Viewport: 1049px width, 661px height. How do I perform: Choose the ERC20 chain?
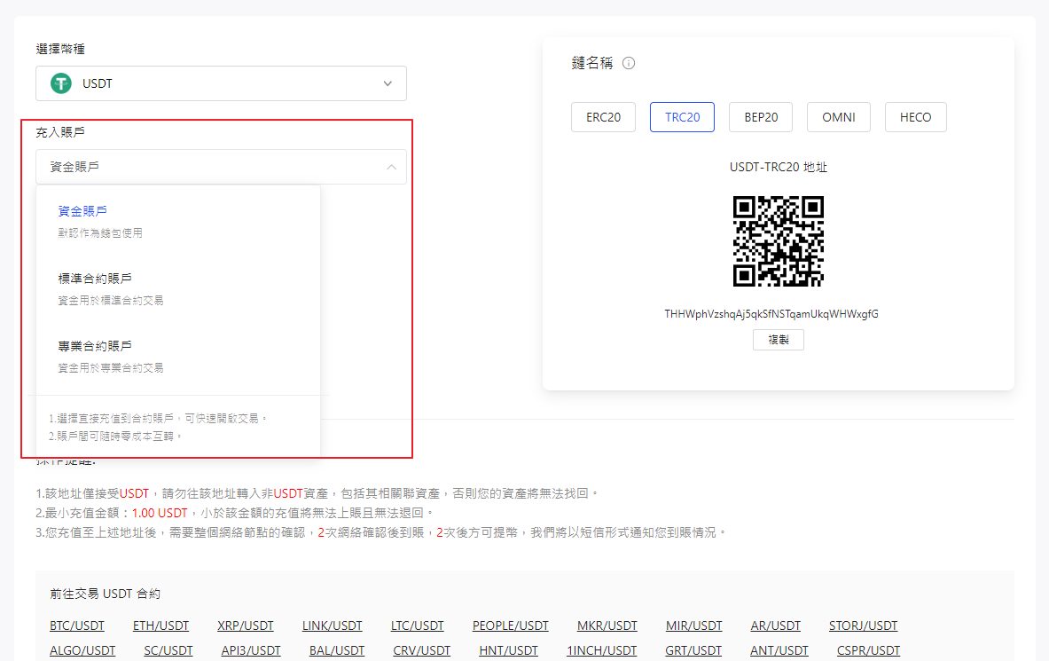(x=603, y=117)
